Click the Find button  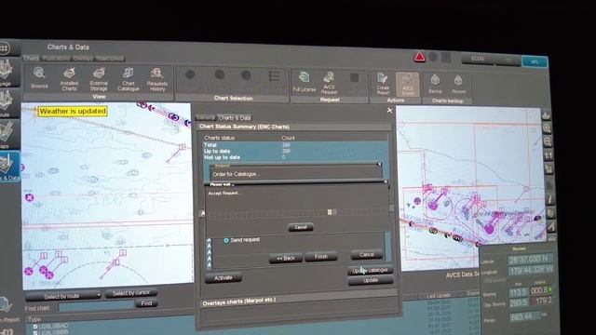pos(146,303)
